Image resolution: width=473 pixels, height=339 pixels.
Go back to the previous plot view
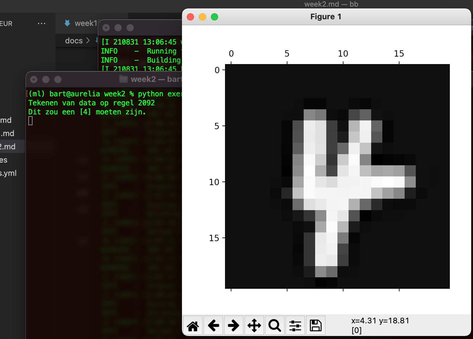pyautogui.click(x=213, y=325)
